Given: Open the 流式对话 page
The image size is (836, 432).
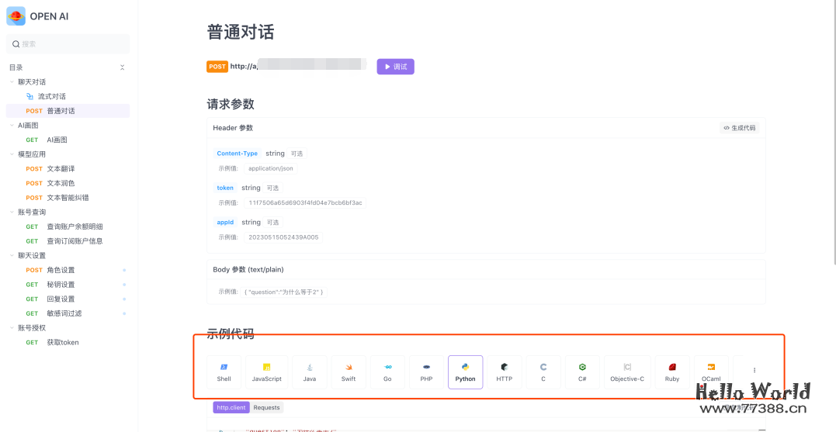Looking at the screenshot, I should tap(68, 96).
